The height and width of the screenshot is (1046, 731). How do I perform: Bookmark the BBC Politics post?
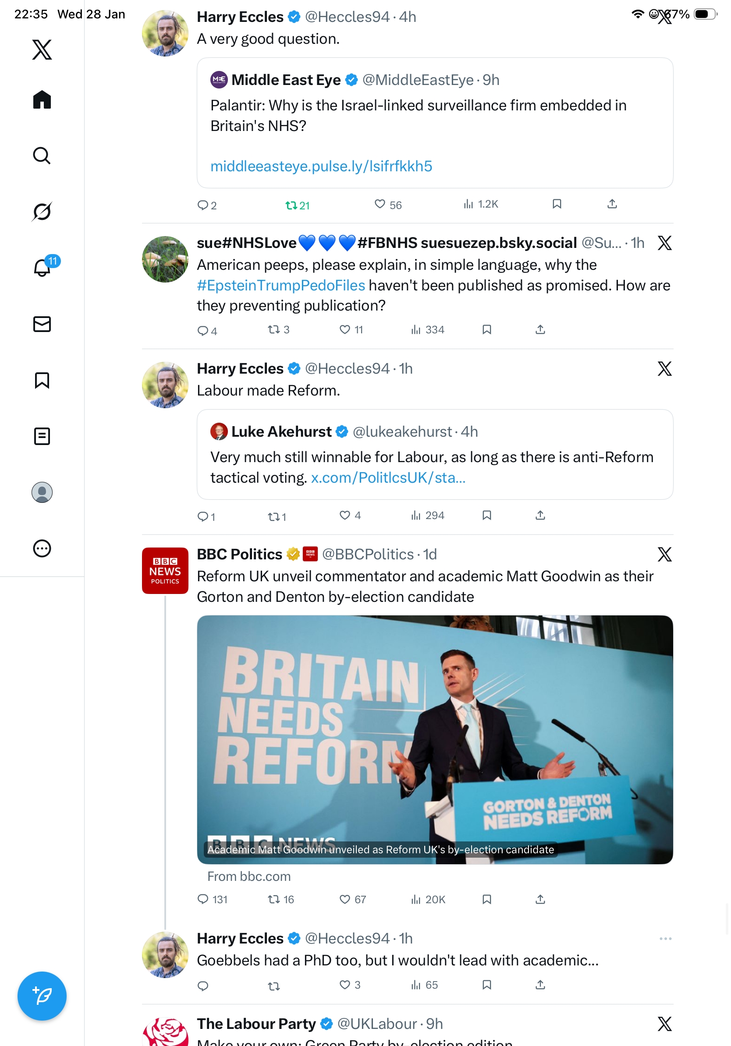pos(486,899)
